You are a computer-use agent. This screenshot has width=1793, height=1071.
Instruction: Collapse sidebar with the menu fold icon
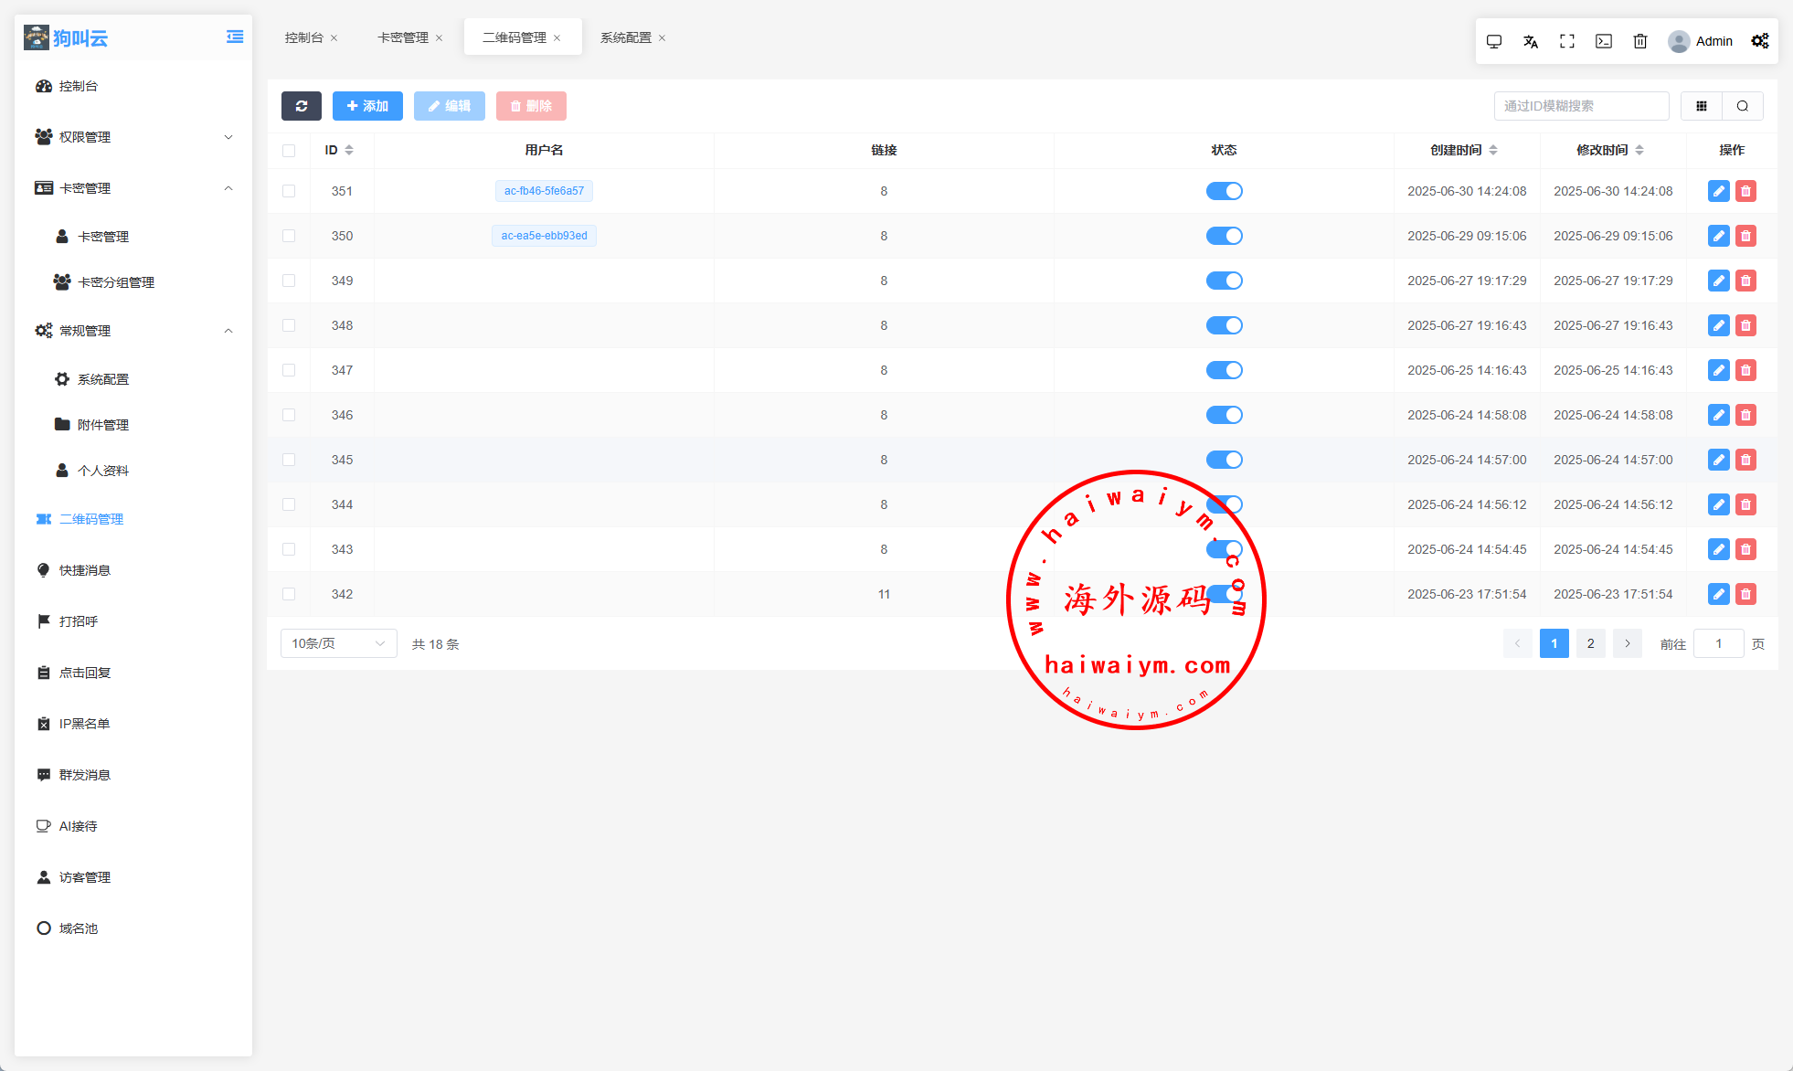[x=235, y=37]
